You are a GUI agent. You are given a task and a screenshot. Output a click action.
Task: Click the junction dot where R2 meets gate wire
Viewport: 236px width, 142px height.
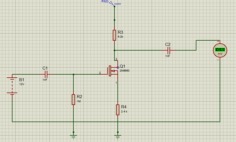tap(73, 74)
